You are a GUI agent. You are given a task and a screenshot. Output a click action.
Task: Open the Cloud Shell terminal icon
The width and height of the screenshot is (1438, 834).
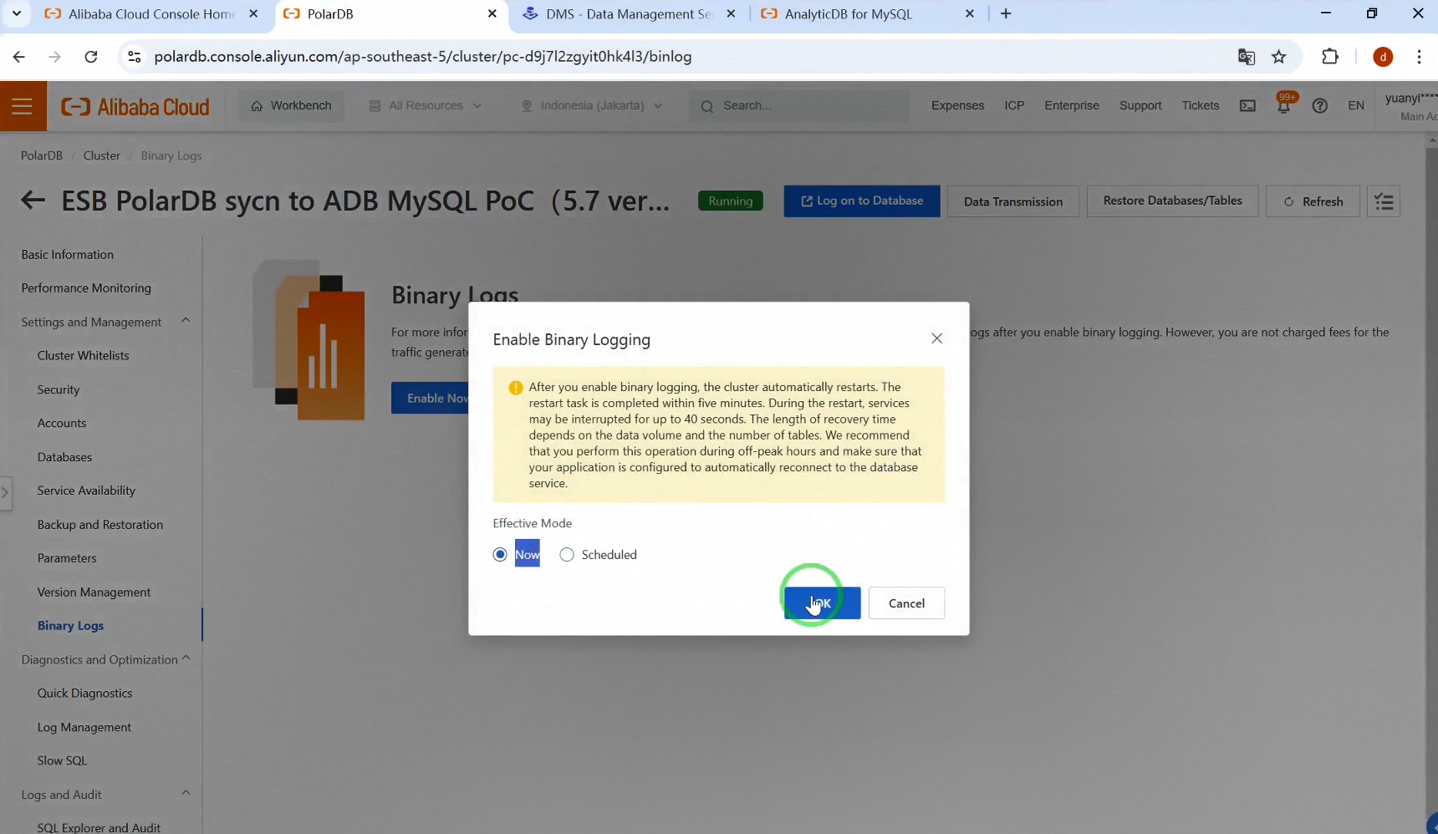(1247, 106)
